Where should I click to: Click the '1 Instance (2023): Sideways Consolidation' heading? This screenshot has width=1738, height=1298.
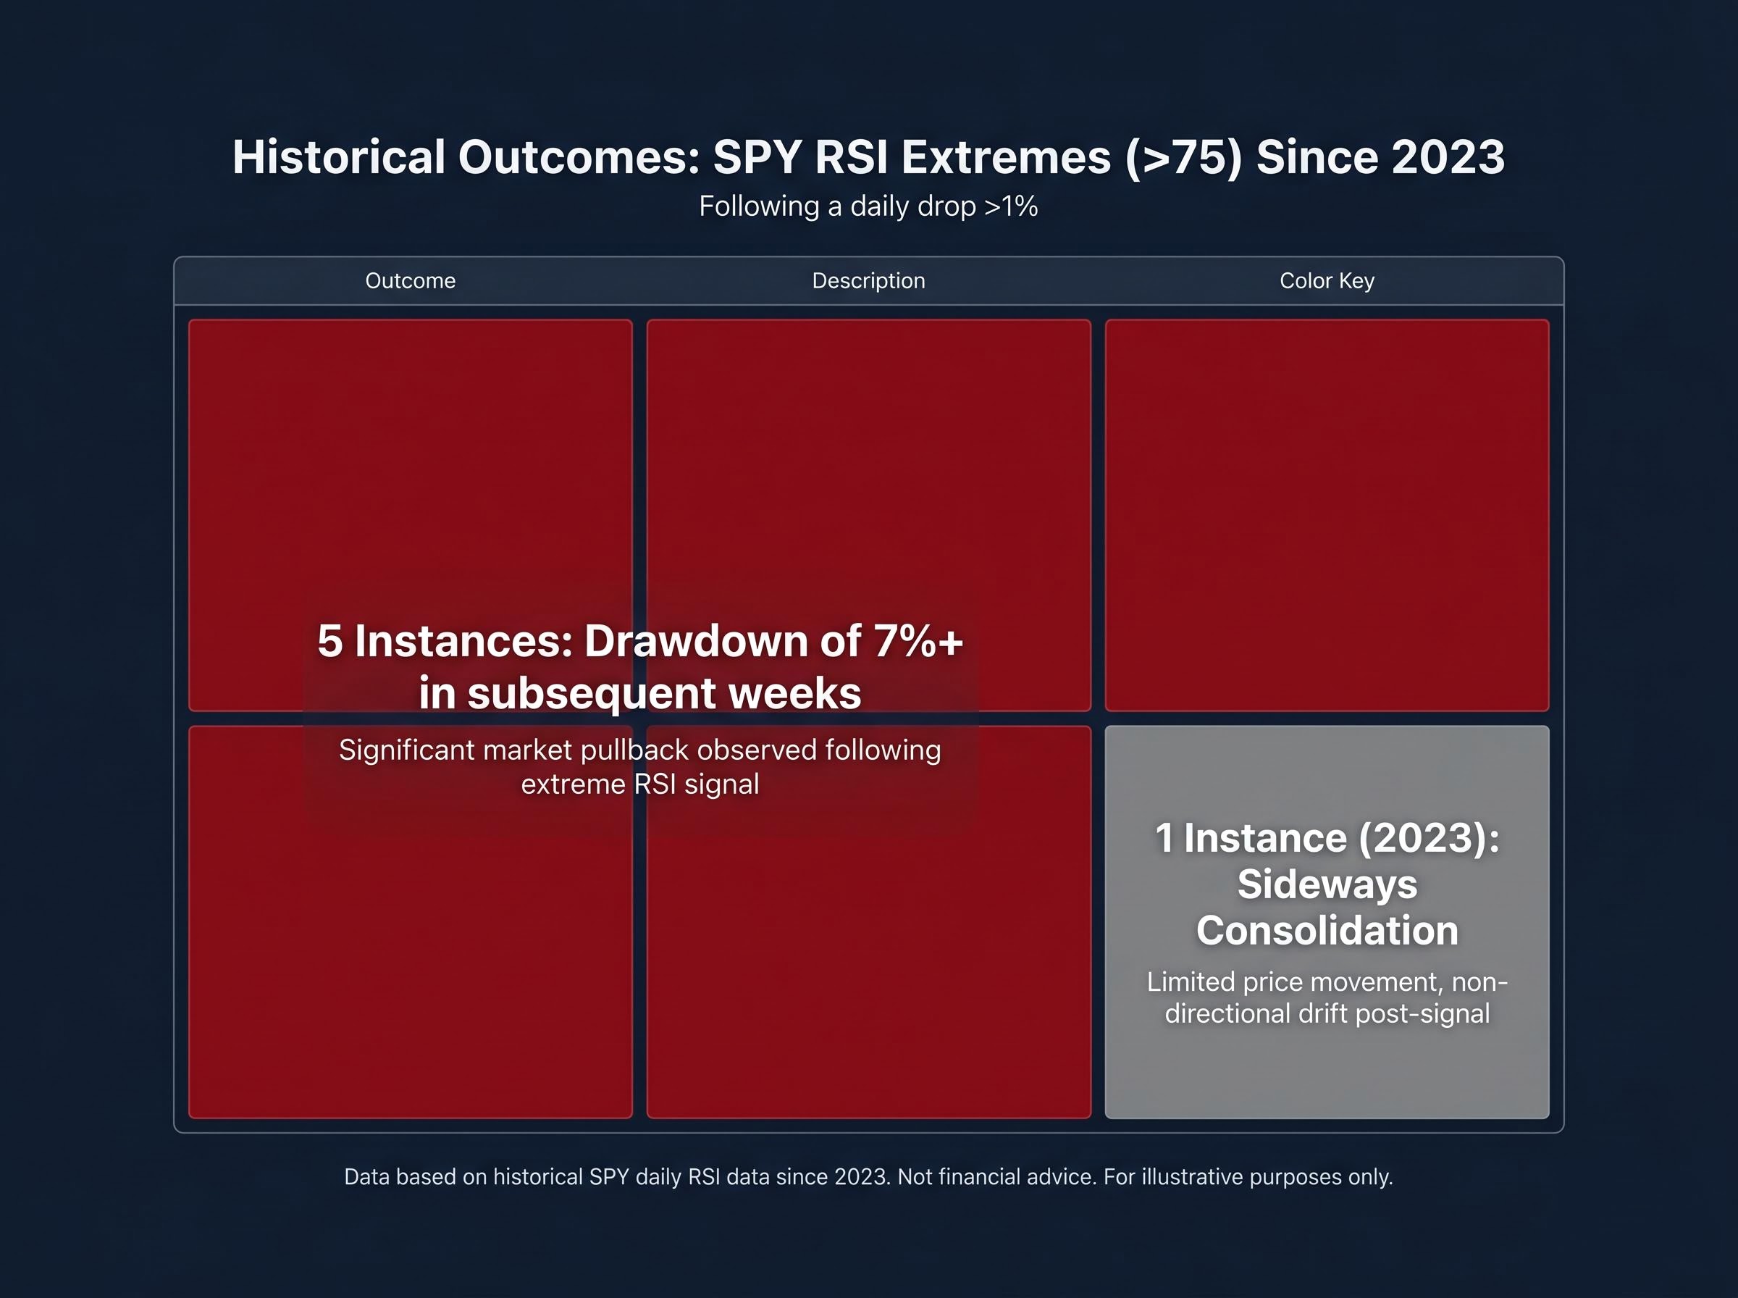1327,884
